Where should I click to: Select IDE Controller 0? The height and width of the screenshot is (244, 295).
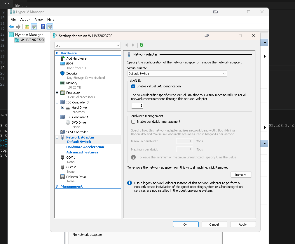coord(77,102)
